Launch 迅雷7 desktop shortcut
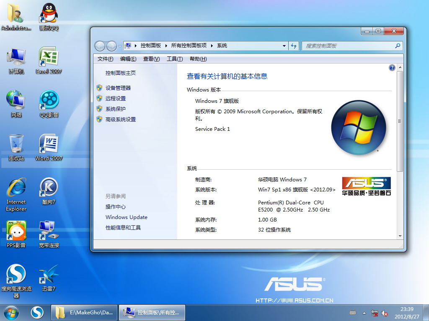The image size is (429, 321). coord(49,275)
